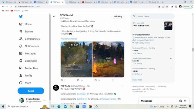Open @johhnie_04 mention link
Image resolution: width=194 pixels, height=109 pixels.
click(x=82, y=99)
